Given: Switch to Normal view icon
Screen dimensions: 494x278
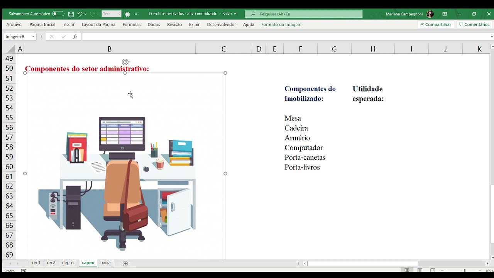Looking at the screenshot, I should click(x=407, y=271).
